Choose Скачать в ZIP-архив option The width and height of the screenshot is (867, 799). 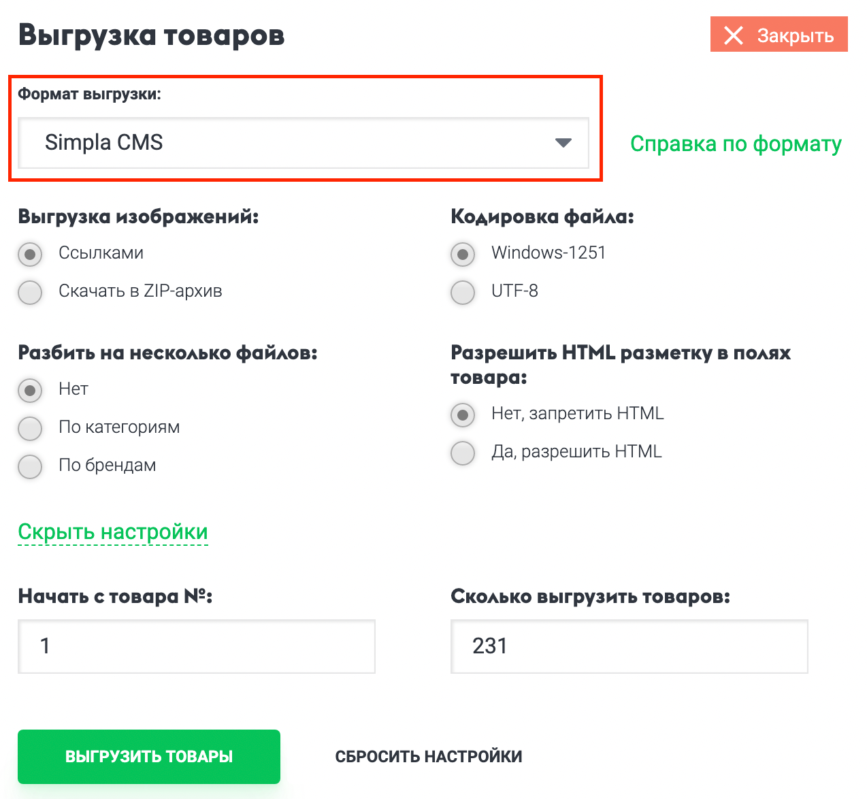point(30,293)
